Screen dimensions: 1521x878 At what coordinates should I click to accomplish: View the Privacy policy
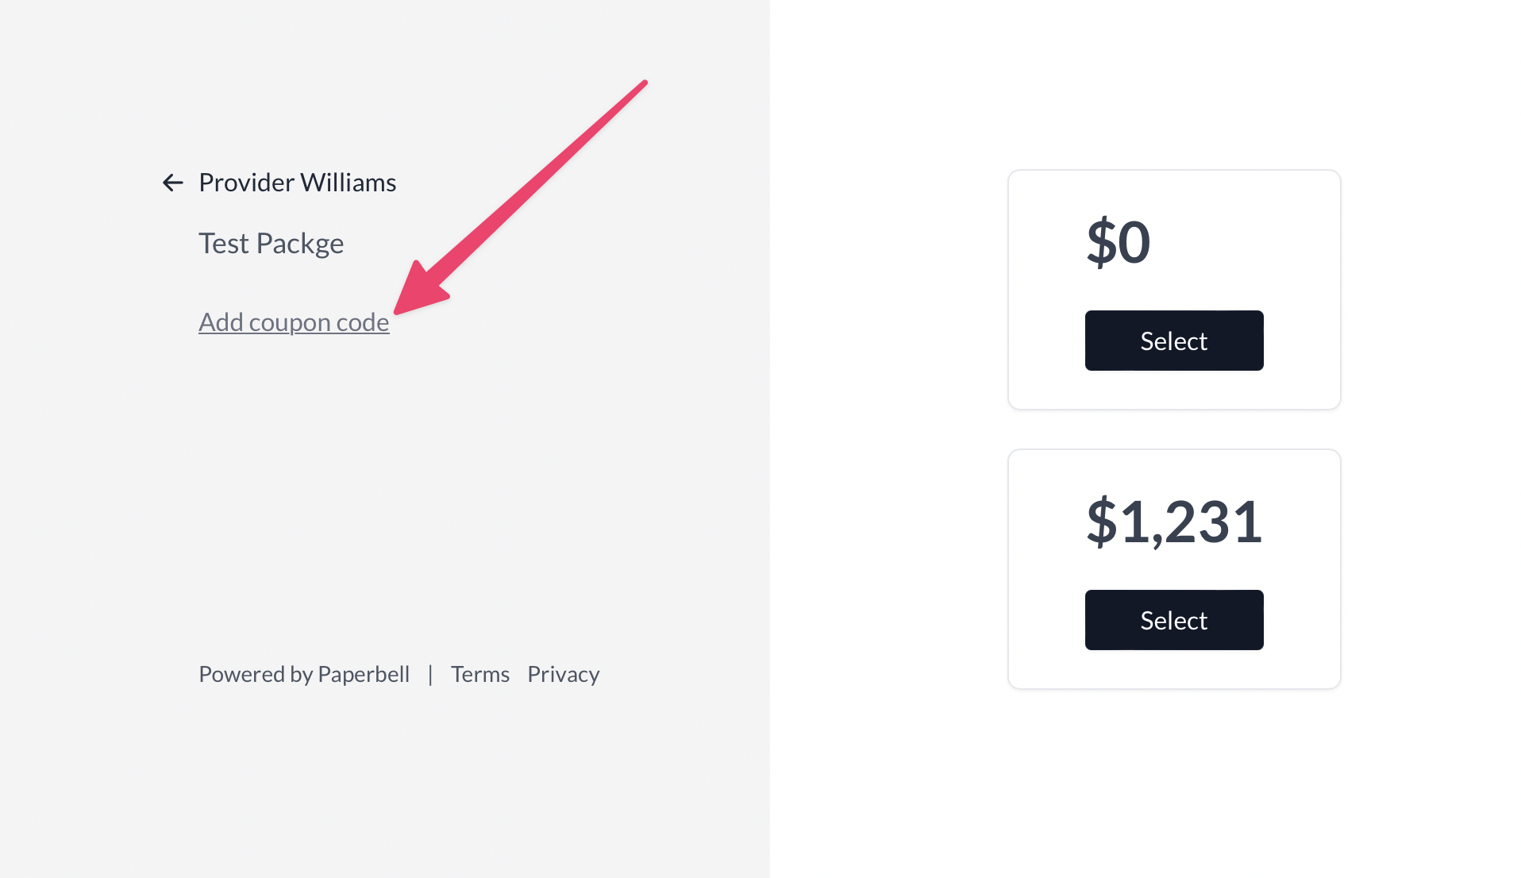[563, 674]
